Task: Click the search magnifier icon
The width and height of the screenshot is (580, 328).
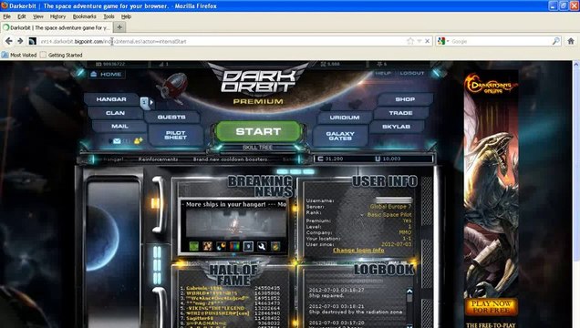Action: pyautogui.click(x=556, y=41)
